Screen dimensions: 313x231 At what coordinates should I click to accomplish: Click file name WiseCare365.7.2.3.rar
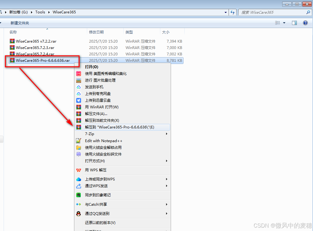tap(35, 48)
